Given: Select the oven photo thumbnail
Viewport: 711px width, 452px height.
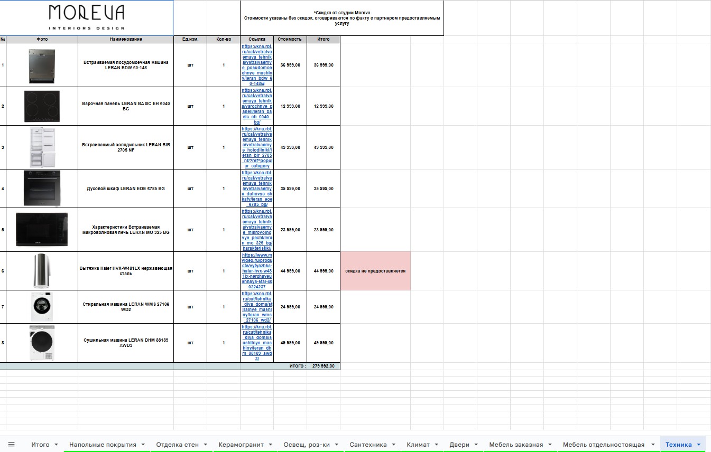Looking at the screenshot, I should point(42,189).
